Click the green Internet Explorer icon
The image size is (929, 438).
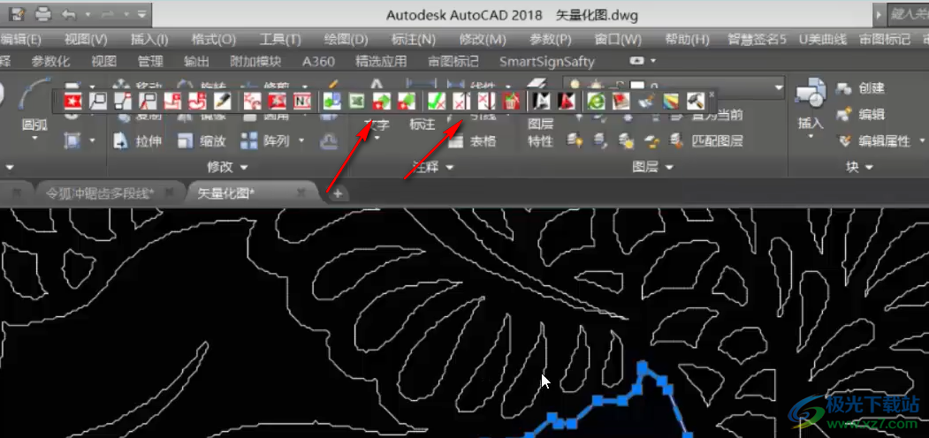point(596,102)
